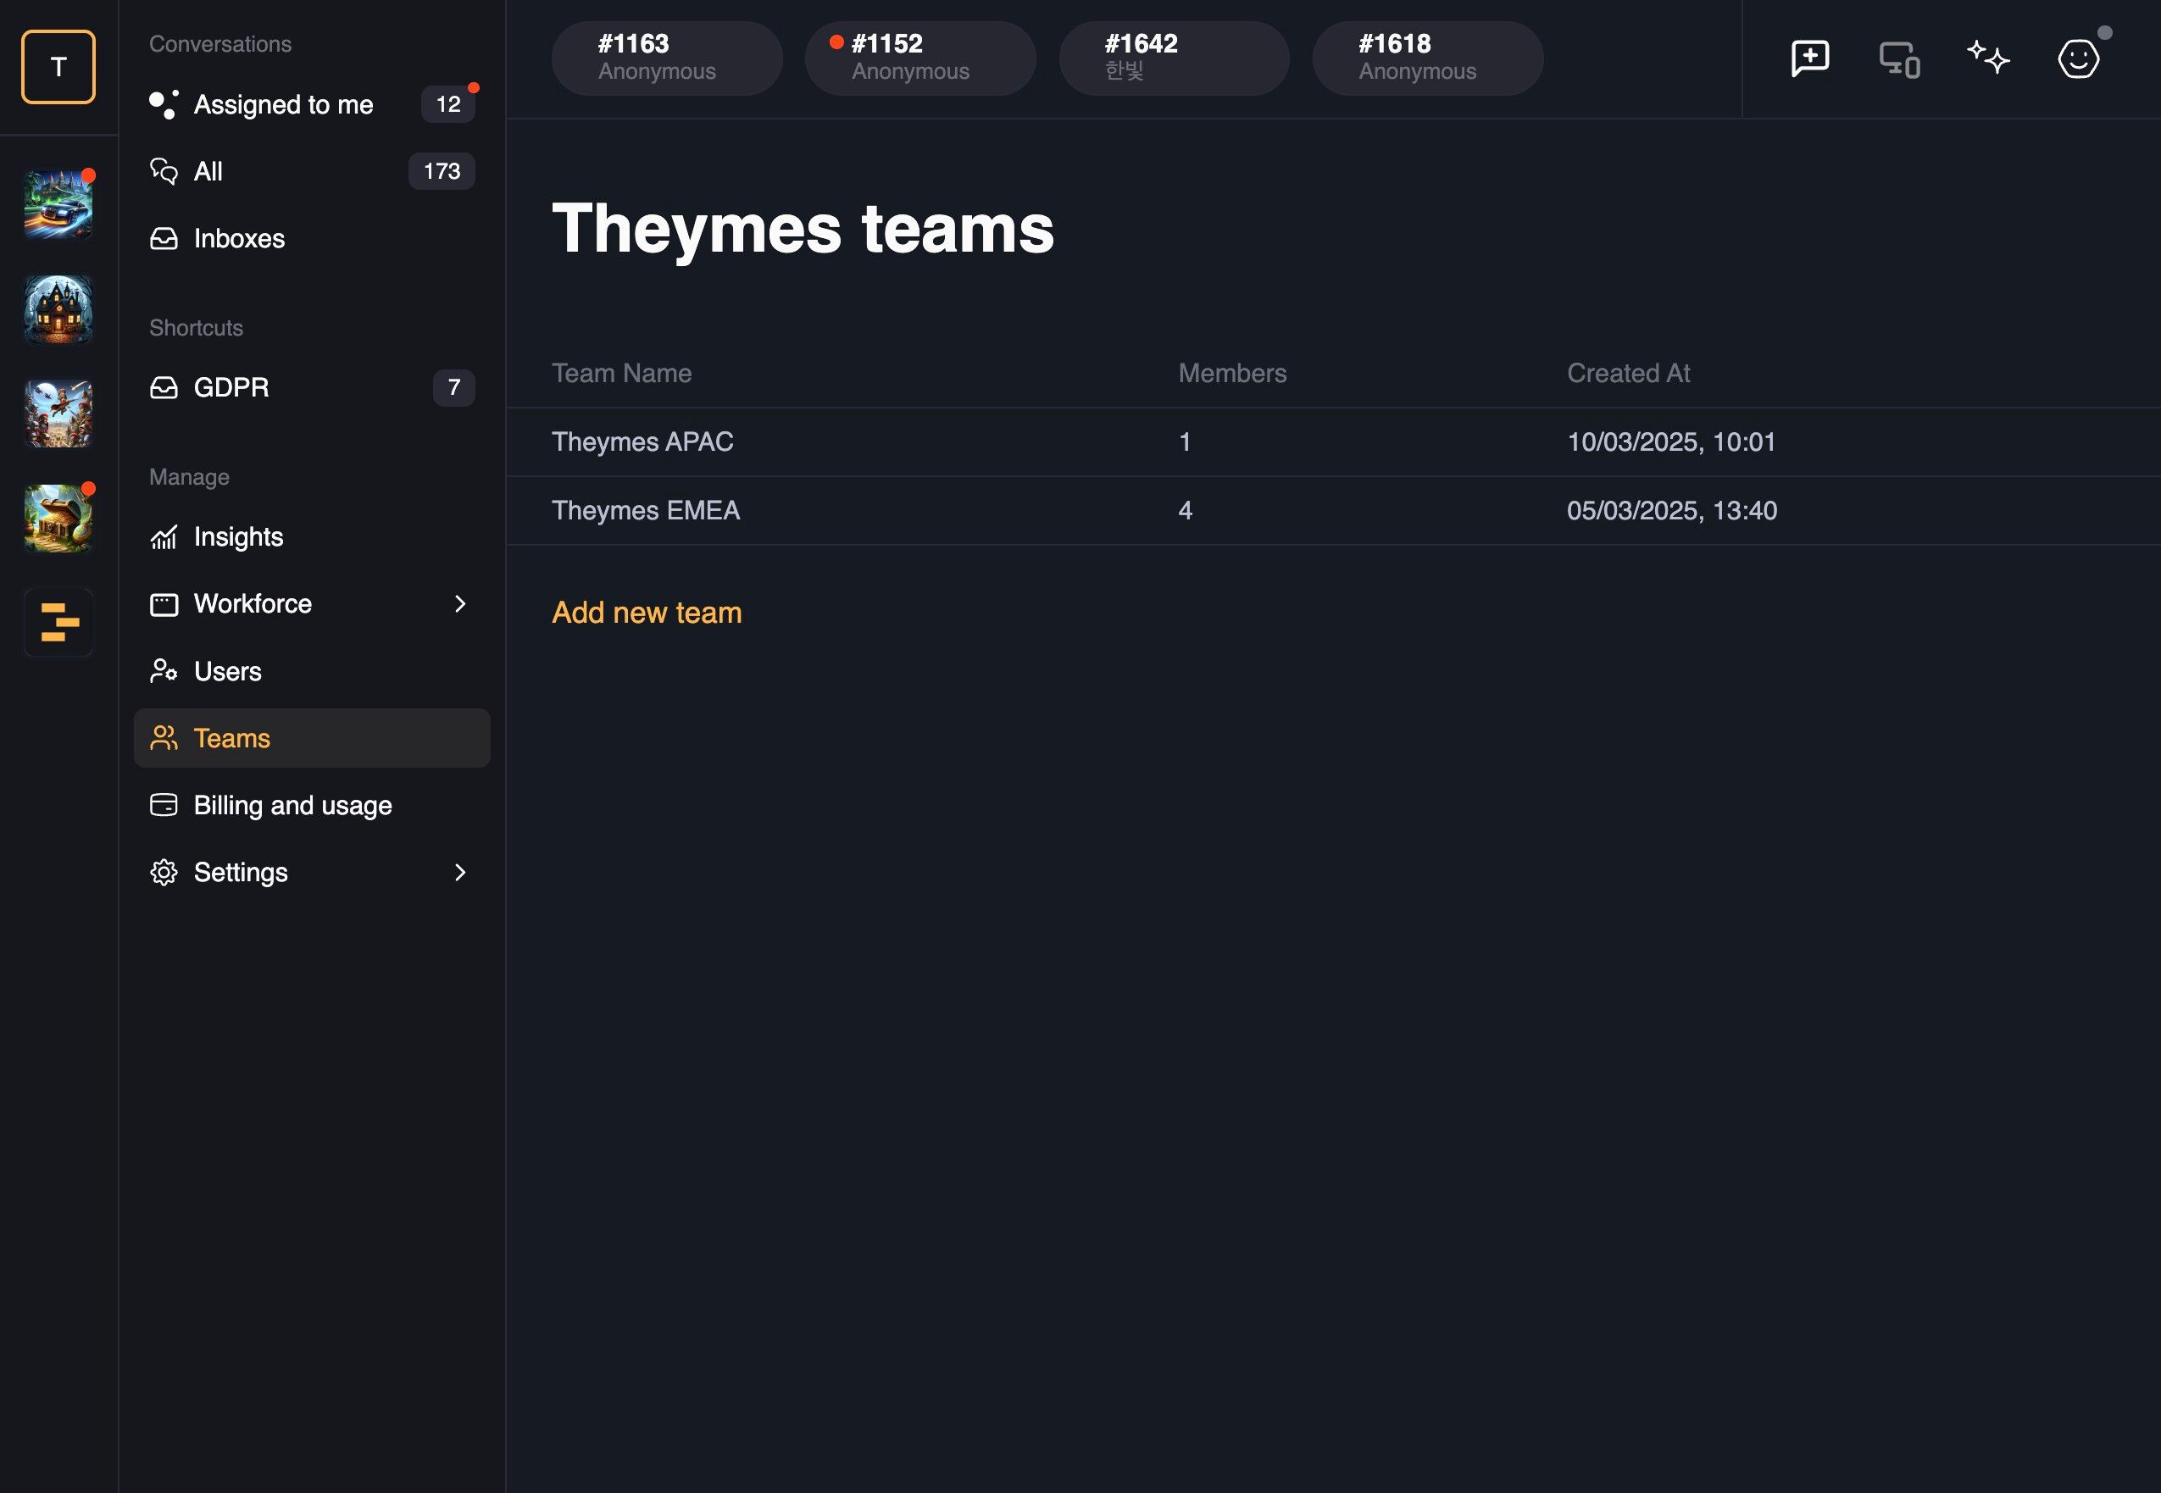The width and height of the screenshot is (2161, 1493).
Task: Select the treasure chest game workspace thumbnail
Action: pyautogui.click(x=58, y=518)
